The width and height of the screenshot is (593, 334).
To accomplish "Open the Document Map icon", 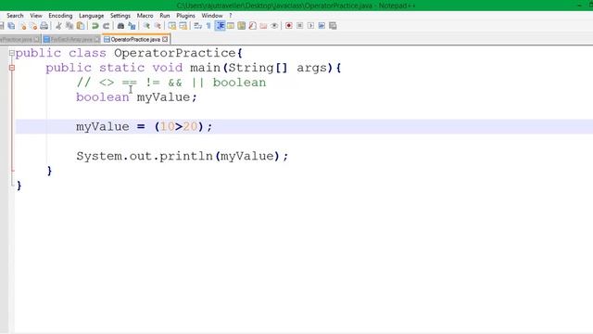I will click(x=242, y=26).
